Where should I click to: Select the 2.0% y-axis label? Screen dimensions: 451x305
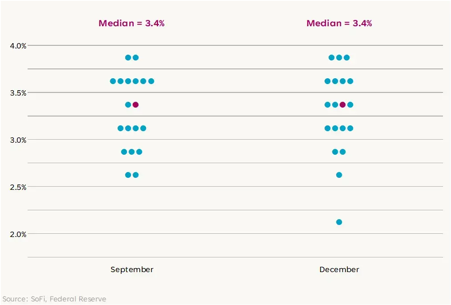(x=18, y=234)
